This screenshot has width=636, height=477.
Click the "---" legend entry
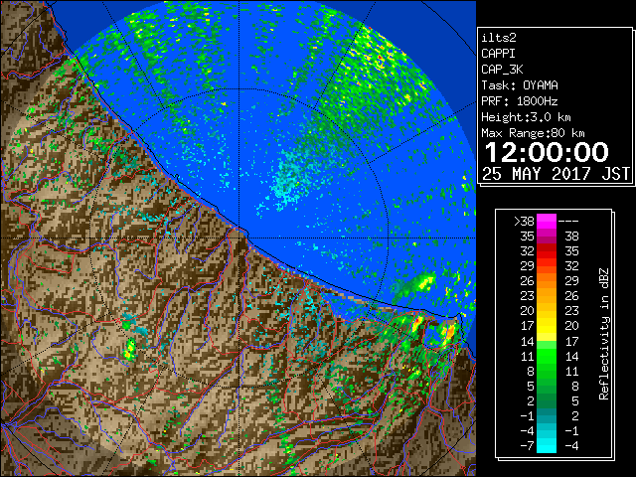click(x=568, y=222)
